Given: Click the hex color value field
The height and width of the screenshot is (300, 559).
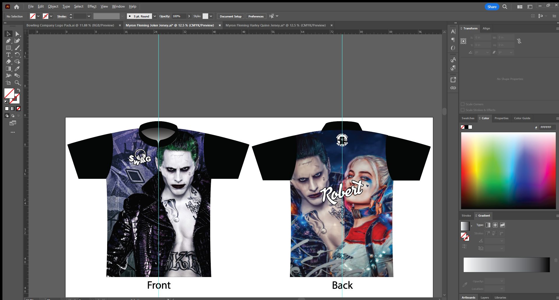Looking at the screenshot, I should (548, 127).
